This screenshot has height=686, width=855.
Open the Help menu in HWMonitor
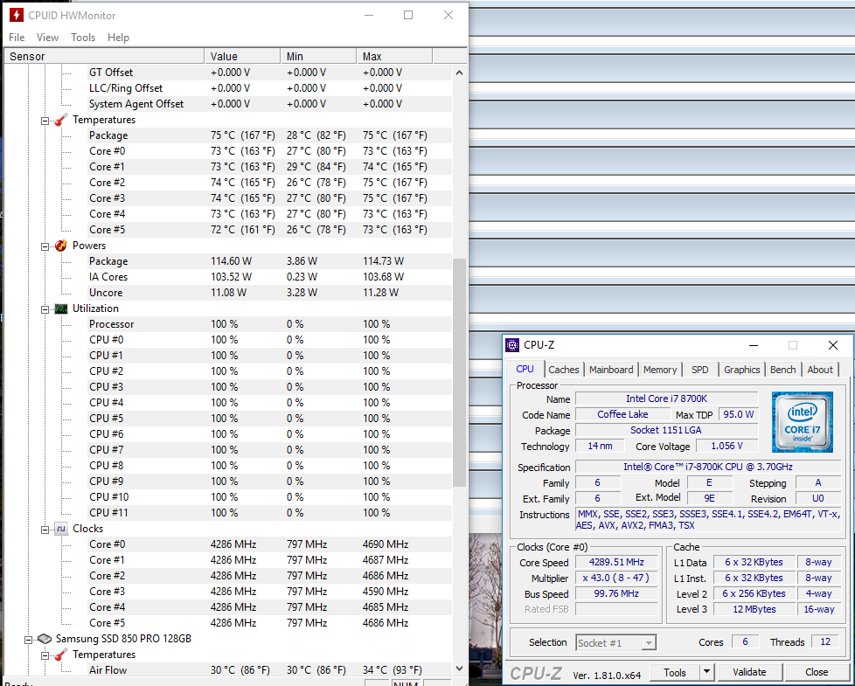click(118, 37)
